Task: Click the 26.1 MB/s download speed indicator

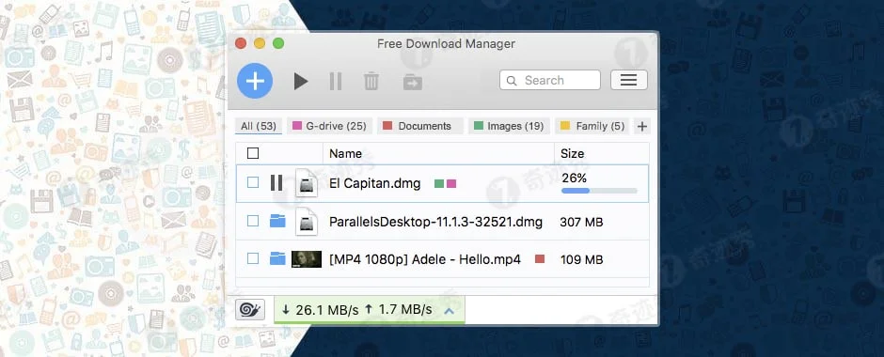Action: click(320, 310)
